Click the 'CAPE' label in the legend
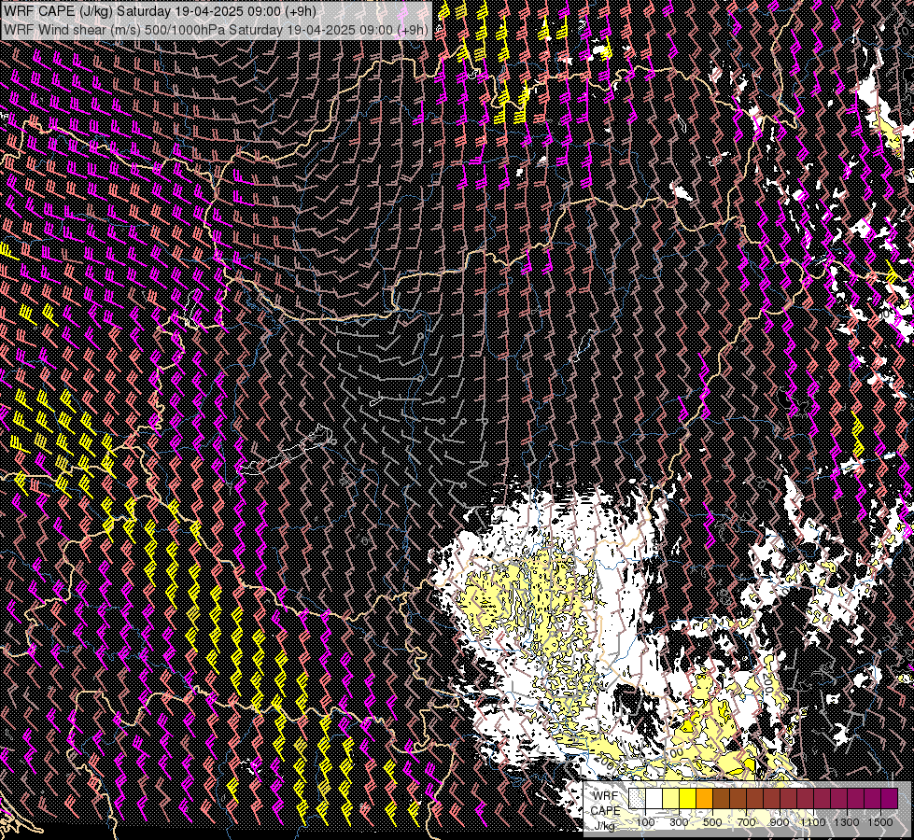This screenshot has height=840, width=914. point(606,810)
